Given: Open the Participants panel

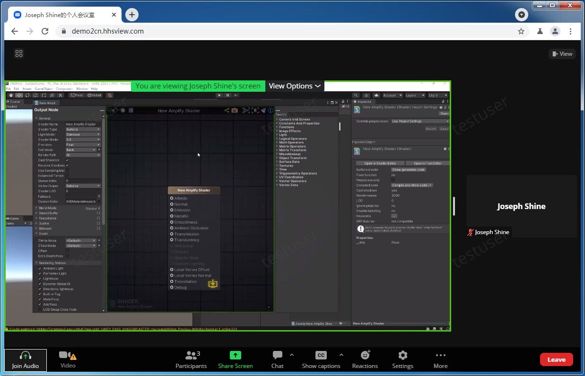Looking at the screenshot, I should (191, 355).
